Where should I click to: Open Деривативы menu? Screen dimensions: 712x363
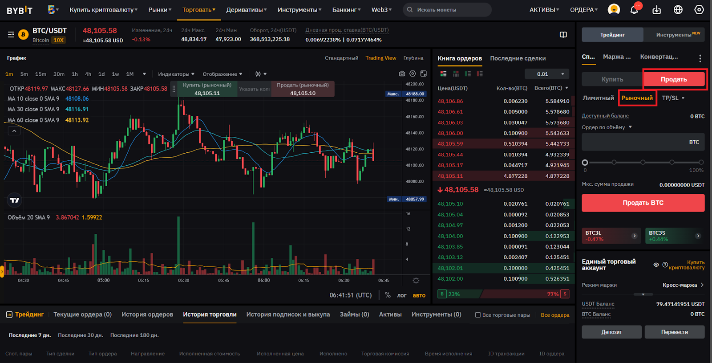click(246, 10)
